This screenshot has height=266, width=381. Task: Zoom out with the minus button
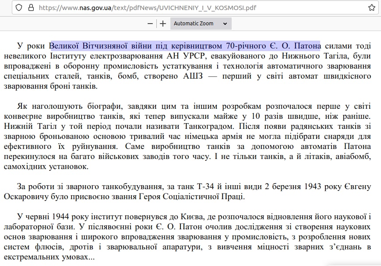pos(150,24)
